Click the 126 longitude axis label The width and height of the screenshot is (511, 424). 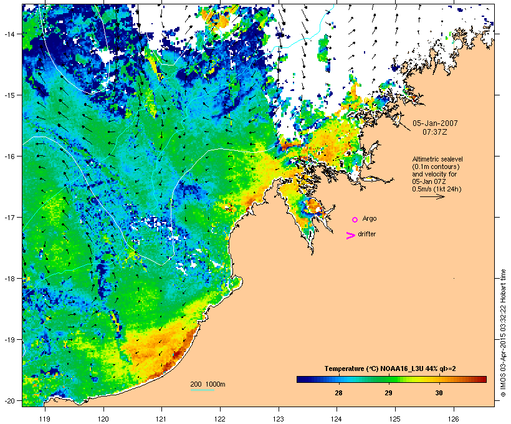tap(454, 419)
